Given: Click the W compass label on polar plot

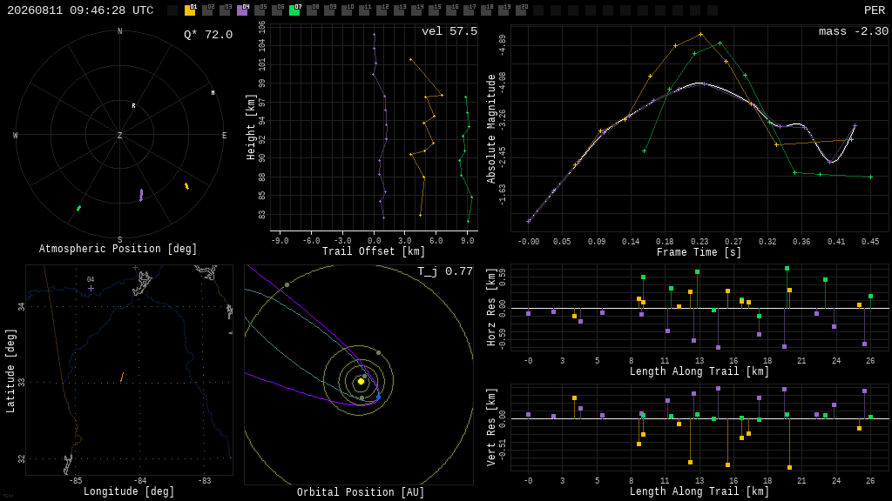Looking at the screenshot, I should (x=16, y=135).
